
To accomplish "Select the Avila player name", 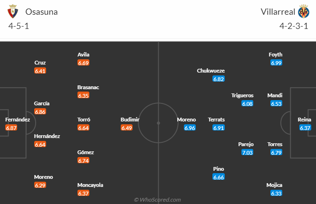I will [84, 55].
